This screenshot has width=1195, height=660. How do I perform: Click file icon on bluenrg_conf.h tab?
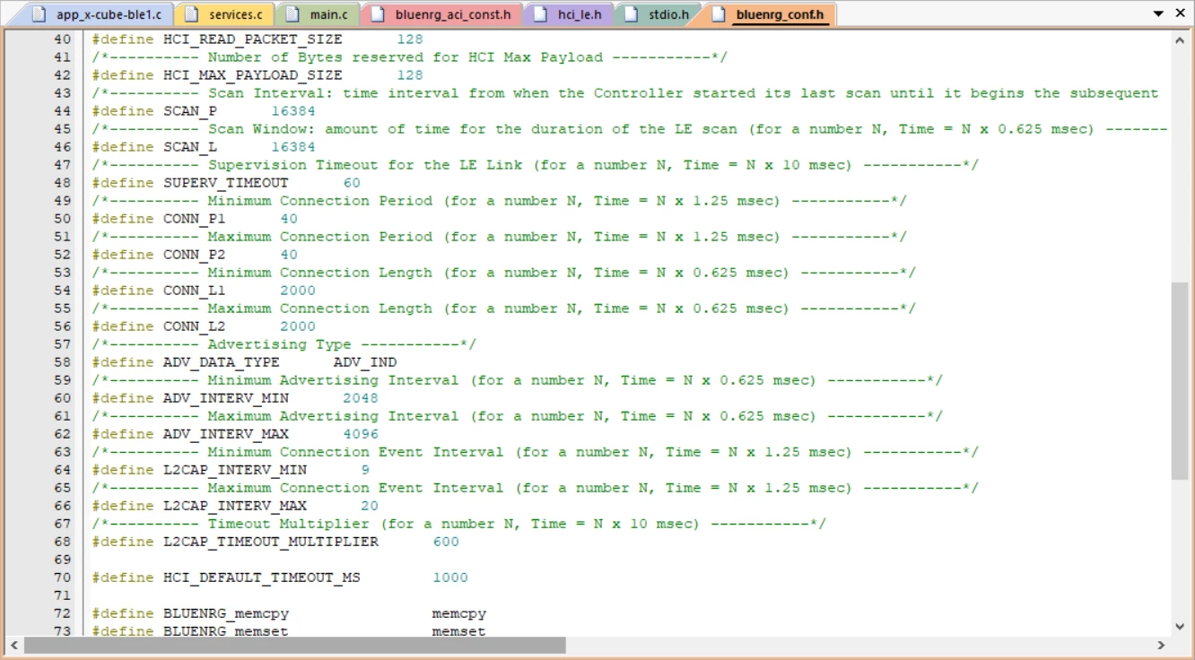pyautogui.click(x=718, y=14)
